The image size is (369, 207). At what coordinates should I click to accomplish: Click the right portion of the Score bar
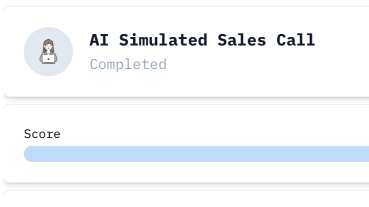333,154
